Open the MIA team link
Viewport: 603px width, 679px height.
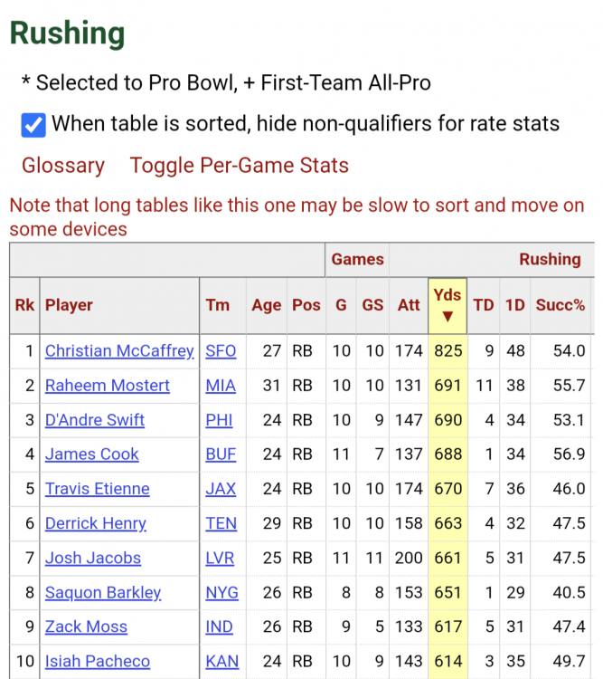[x=221, y=386]
